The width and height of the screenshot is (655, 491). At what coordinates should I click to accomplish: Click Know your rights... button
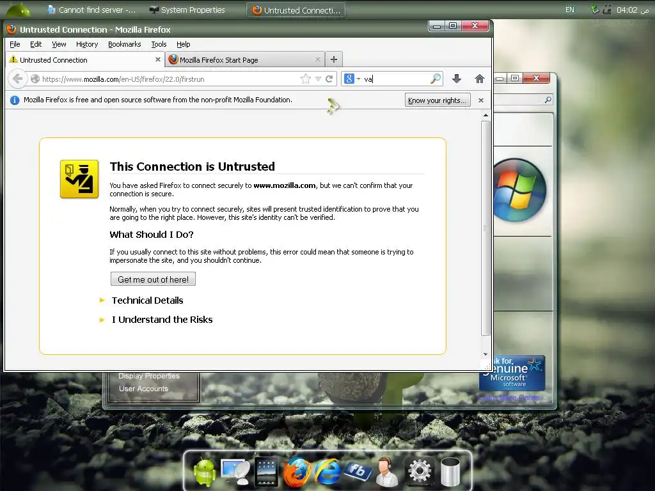438,100
